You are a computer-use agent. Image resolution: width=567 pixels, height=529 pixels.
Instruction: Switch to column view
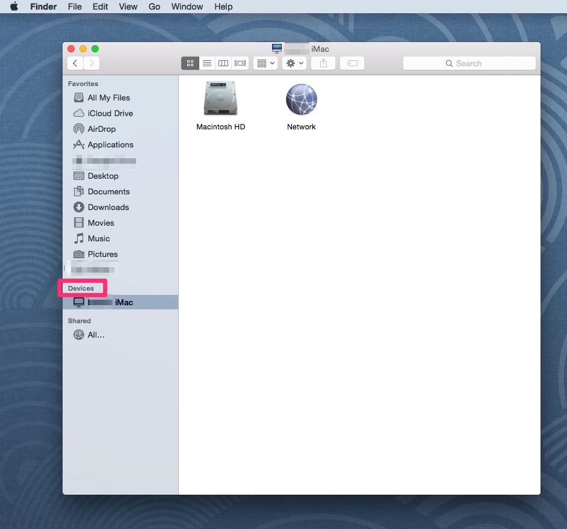[x=223, y=63]
